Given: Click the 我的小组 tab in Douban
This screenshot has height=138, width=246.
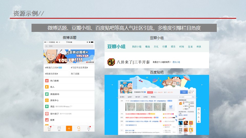Looking at the screenshot, I should point(137,47).
